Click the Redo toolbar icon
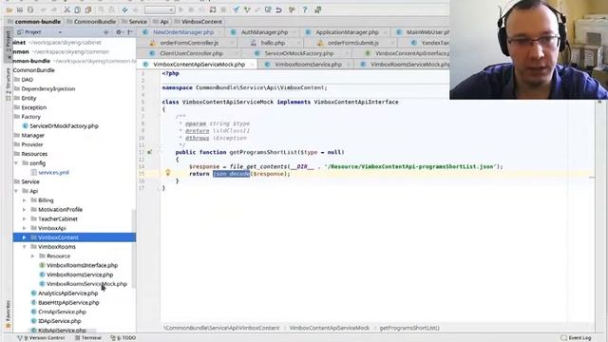The image size is (608, 342). pos(54,10)
